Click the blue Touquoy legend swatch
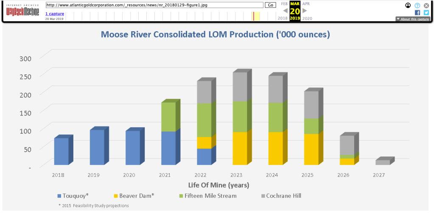The height and width of the screenshot is (219, 434). tap(59, 196)
